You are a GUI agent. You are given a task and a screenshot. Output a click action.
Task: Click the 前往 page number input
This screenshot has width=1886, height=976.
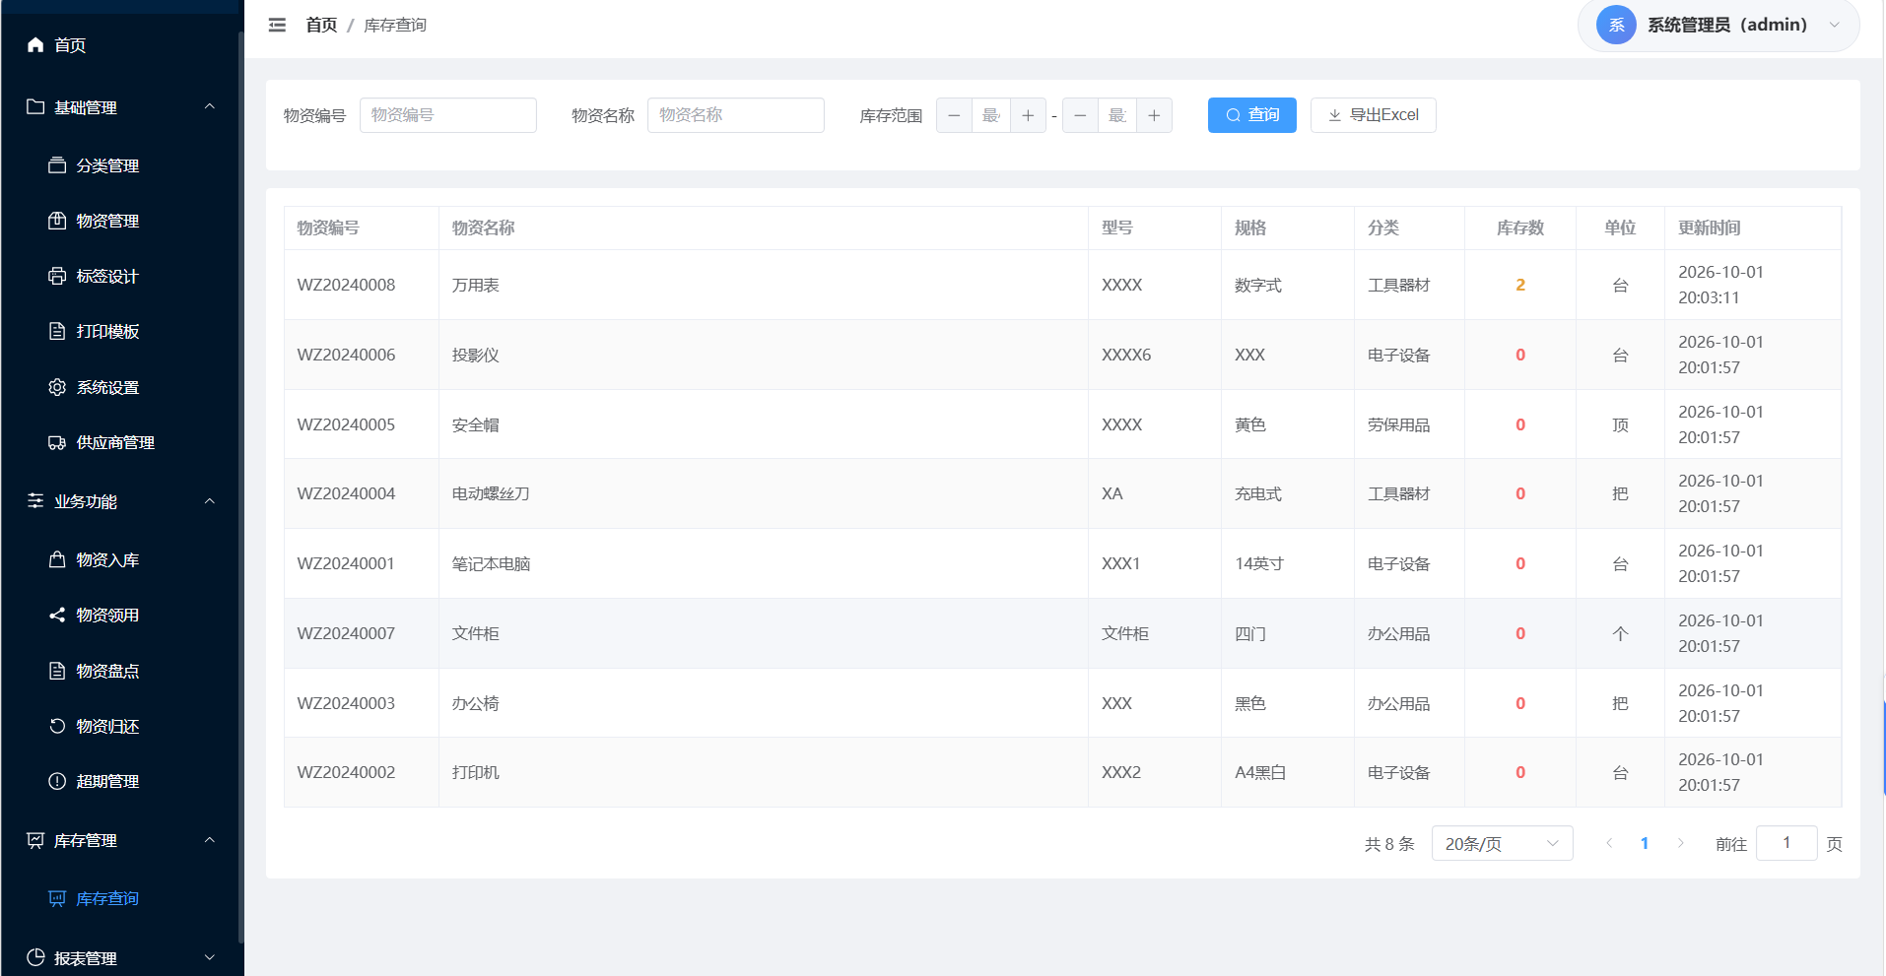(1785, 843)
